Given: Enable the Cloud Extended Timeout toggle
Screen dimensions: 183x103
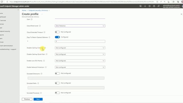Looking at the screenshot, I should tap(57, 32).
